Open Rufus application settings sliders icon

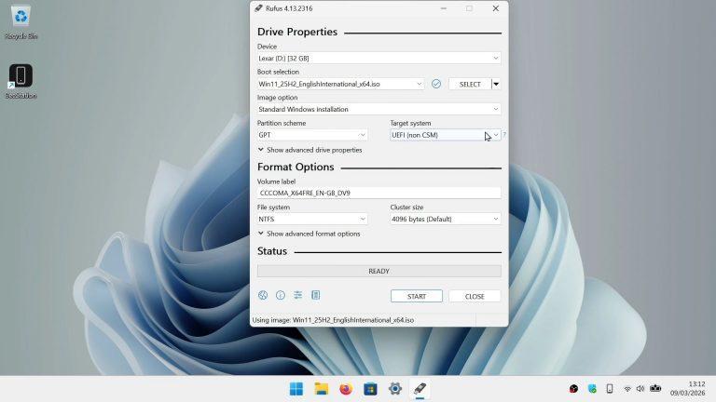coord(297,295)
